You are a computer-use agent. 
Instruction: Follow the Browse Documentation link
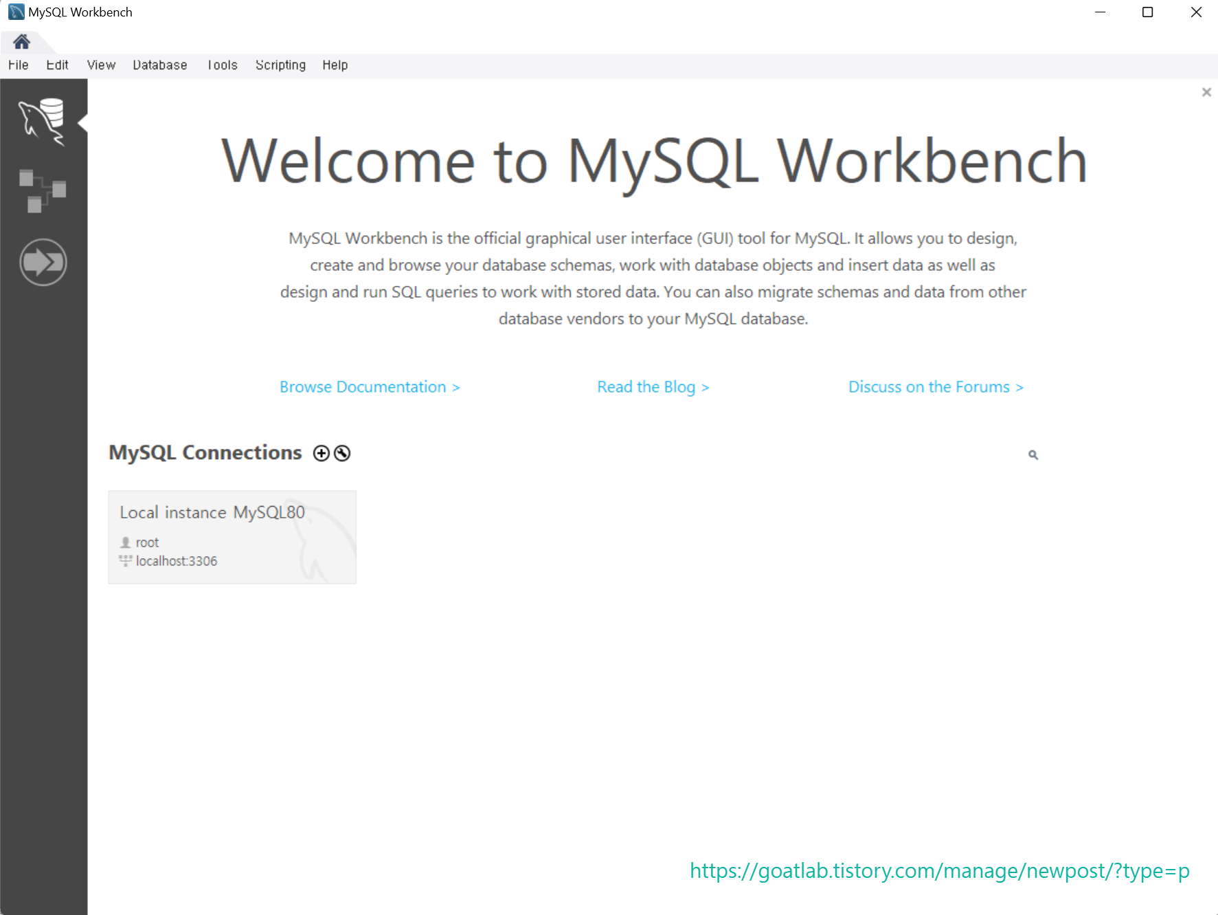pos(370,387)
